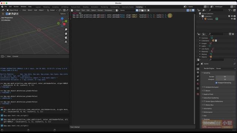Click the Add menu in 3D viewport header
Viewport: 237px width, 133px height.
pos(36,10)
